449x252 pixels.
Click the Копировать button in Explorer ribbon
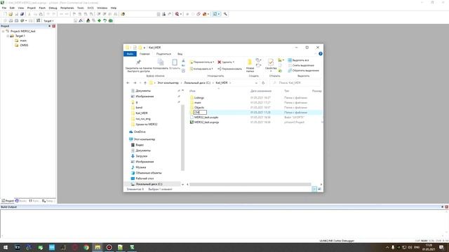pos(161,64)
